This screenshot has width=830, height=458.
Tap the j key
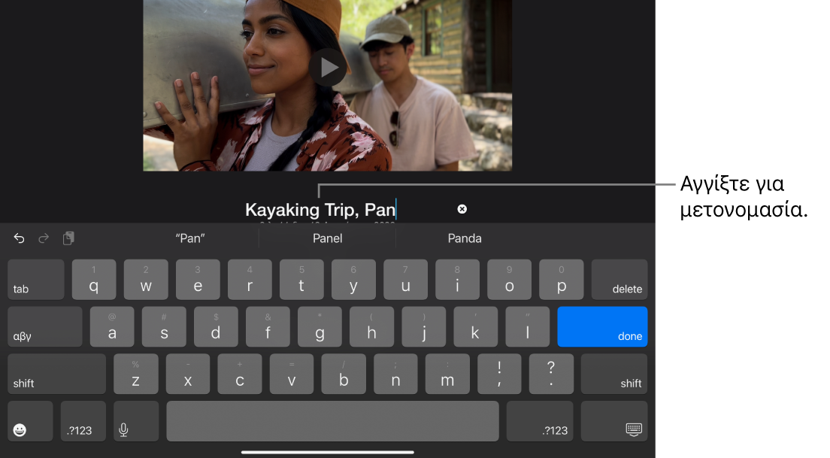pos(423,326)
